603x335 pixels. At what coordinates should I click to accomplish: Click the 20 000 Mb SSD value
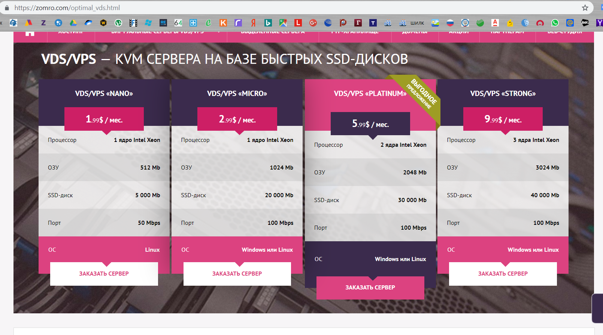279,195
